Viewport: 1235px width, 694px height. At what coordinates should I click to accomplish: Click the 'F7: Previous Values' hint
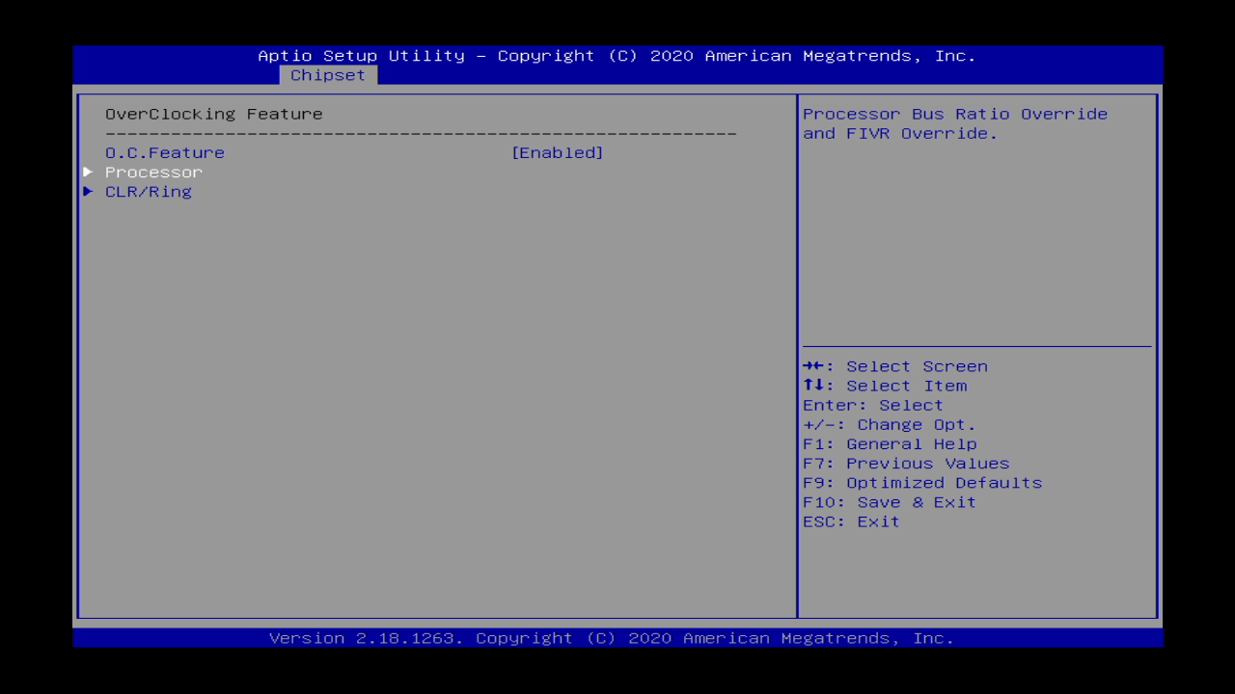coord(906,463)
